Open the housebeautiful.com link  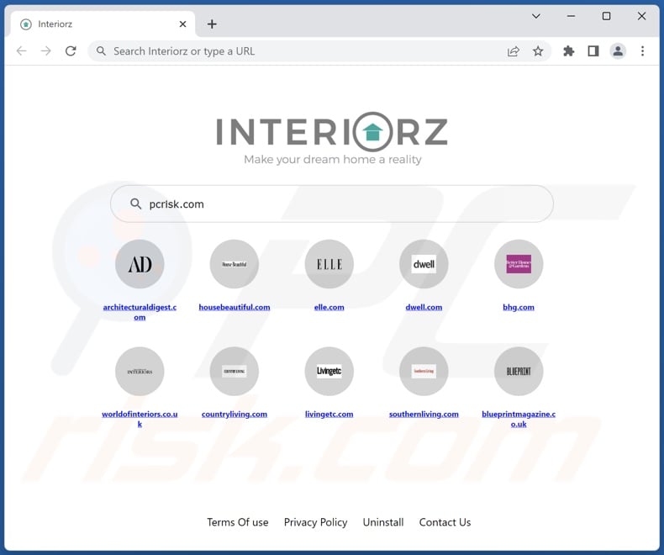pyautogui.click(x=235, y=307)
